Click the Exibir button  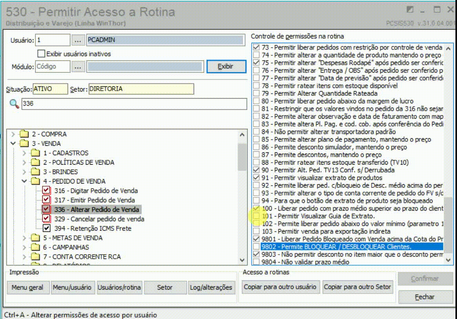pos(226,66)
